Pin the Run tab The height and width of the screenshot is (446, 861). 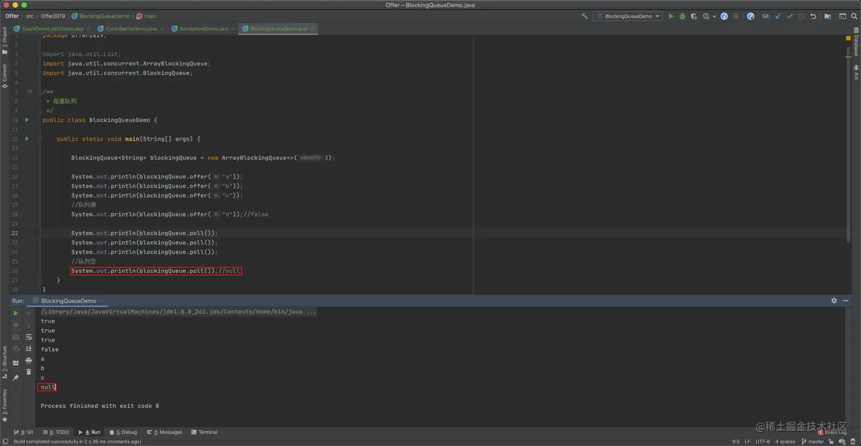[x=16, y=377]
